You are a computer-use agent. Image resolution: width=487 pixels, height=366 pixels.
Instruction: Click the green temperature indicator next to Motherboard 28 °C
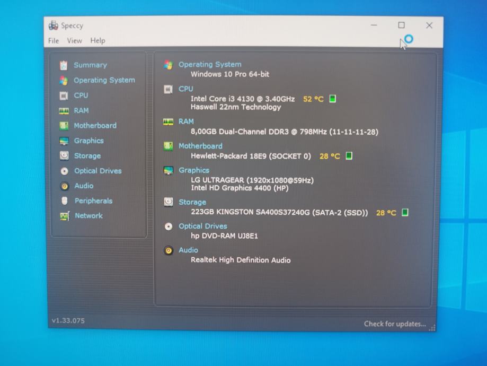coord(349,156)
